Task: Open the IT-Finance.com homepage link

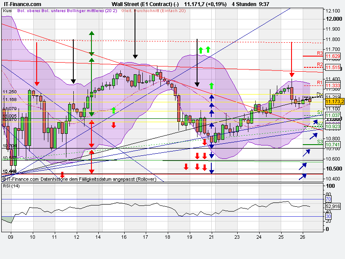Action: [22, 3]
